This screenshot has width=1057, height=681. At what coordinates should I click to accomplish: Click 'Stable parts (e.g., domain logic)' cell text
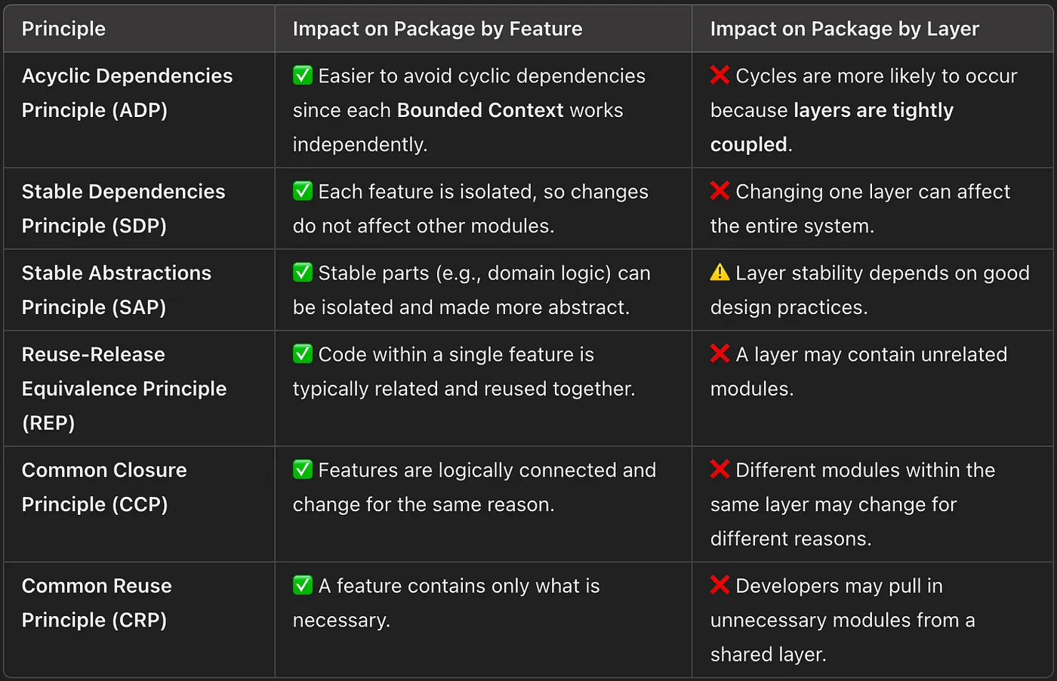[x=464, y=273]
